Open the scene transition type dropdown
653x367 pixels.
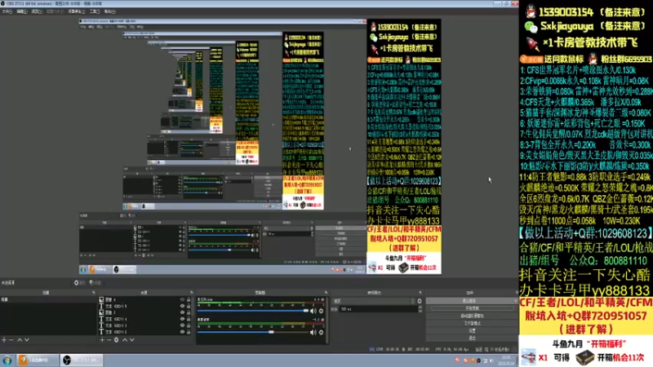pyautogui.click(x=374, y=301)
